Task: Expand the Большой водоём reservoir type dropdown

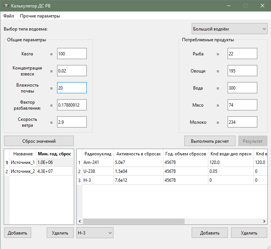Action: click(229, 29)
